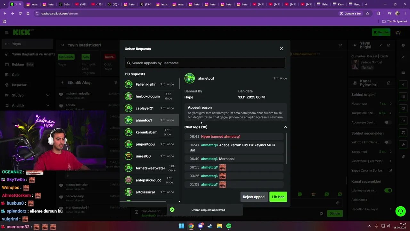Toggle the list panel icon in right rail
Image resolution: width=410 pixels, height=231 pixels.
point(403,97)
